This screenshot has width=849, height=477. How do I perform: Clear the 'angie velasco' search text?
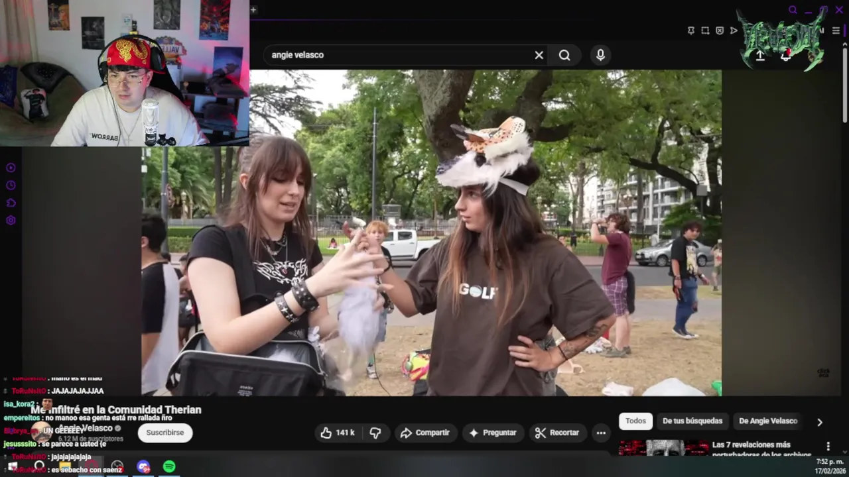pyautogui.click(x=539, y=55)
